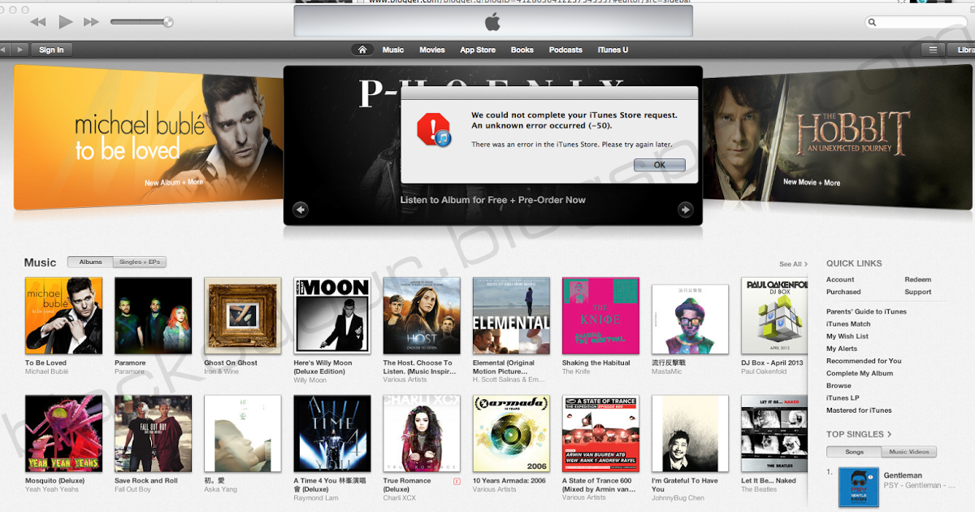Click the rewind playback button
This screenshot has width=975, height=512.
coord(37,22)
